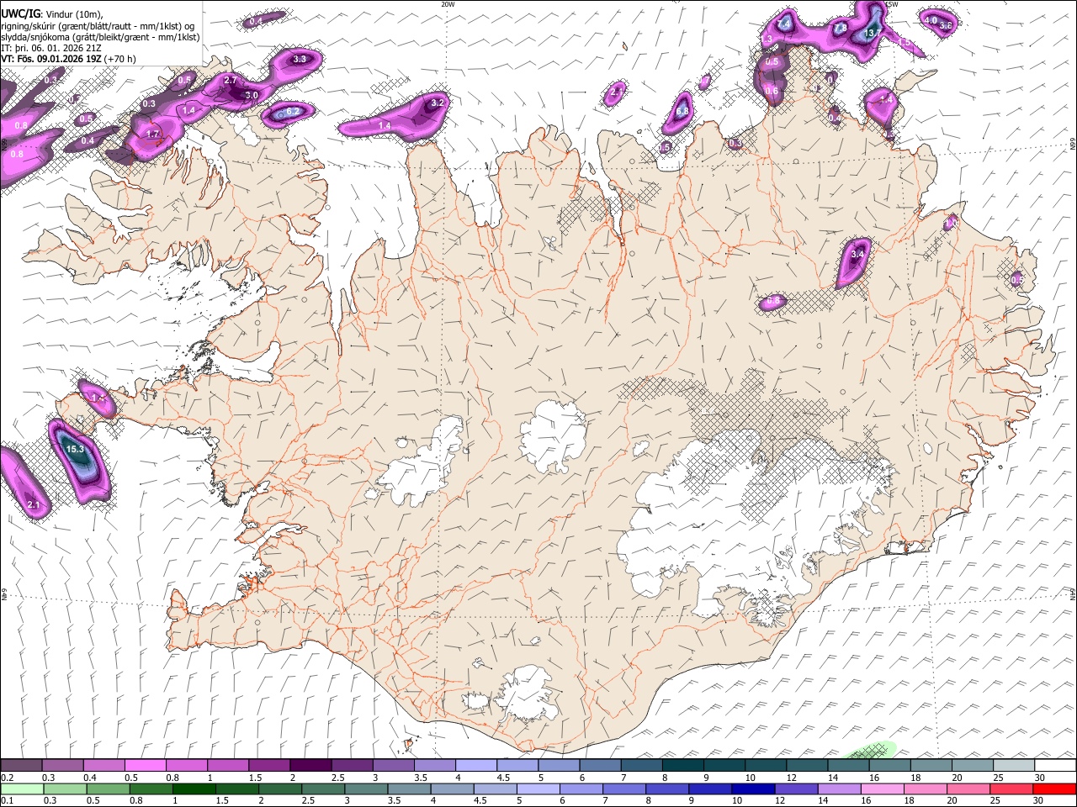The height and width of the screenshot is (807, 1077).
Task: Click the dark teal swatch between 8 and 9 in the upper legend
Action: (682, 766)
